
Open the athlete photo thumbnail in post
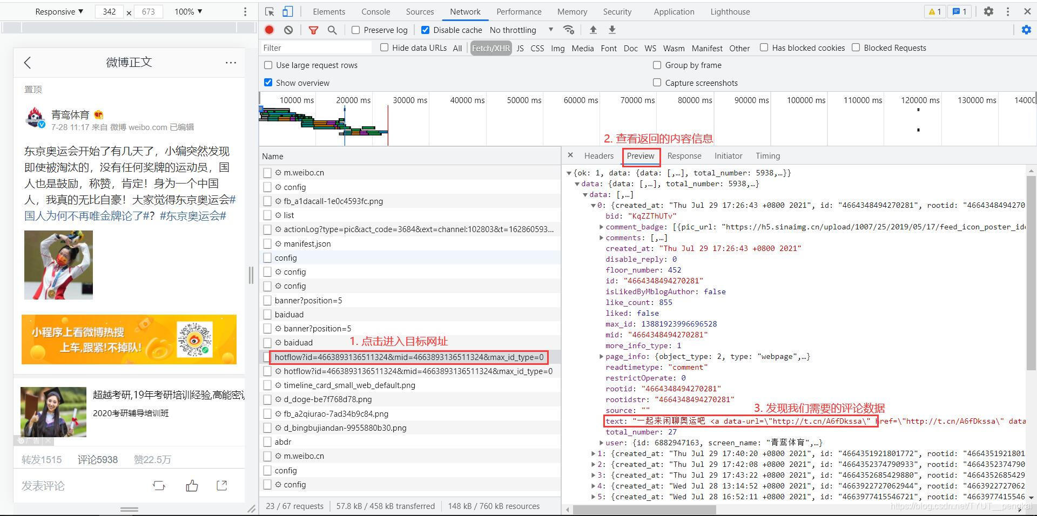58,265
